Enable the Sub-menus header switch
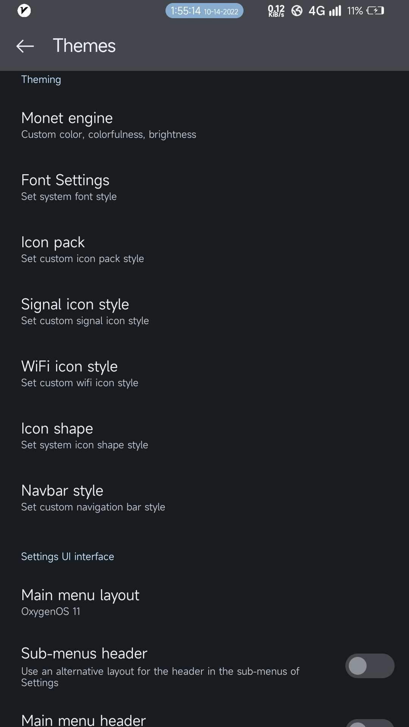Image resolution: width=409 pixels, height=727 pixels. pyautogui.click(x=370, y=666)
